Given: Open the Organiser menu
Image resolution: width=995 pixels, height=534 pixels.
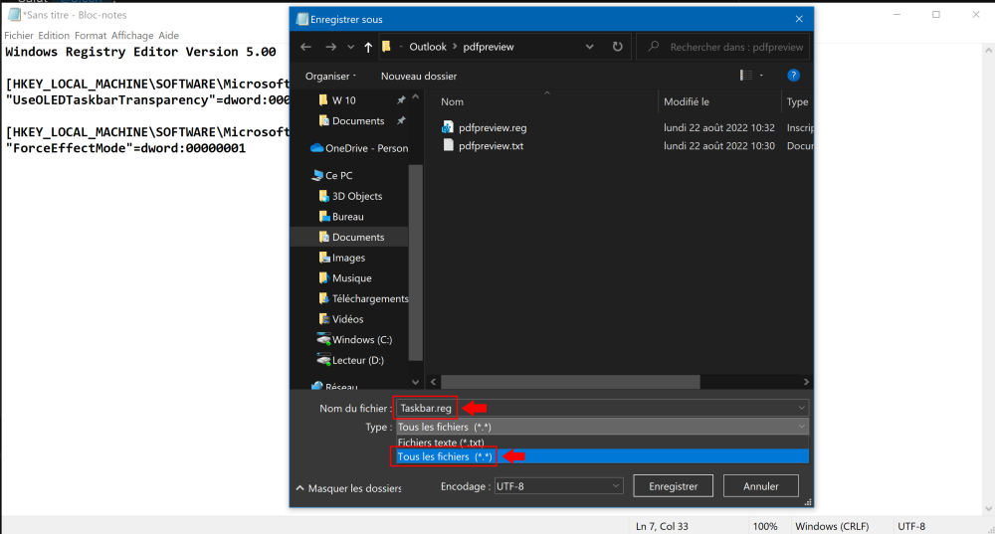Looking at the screenshot, I should click(330, 77).
